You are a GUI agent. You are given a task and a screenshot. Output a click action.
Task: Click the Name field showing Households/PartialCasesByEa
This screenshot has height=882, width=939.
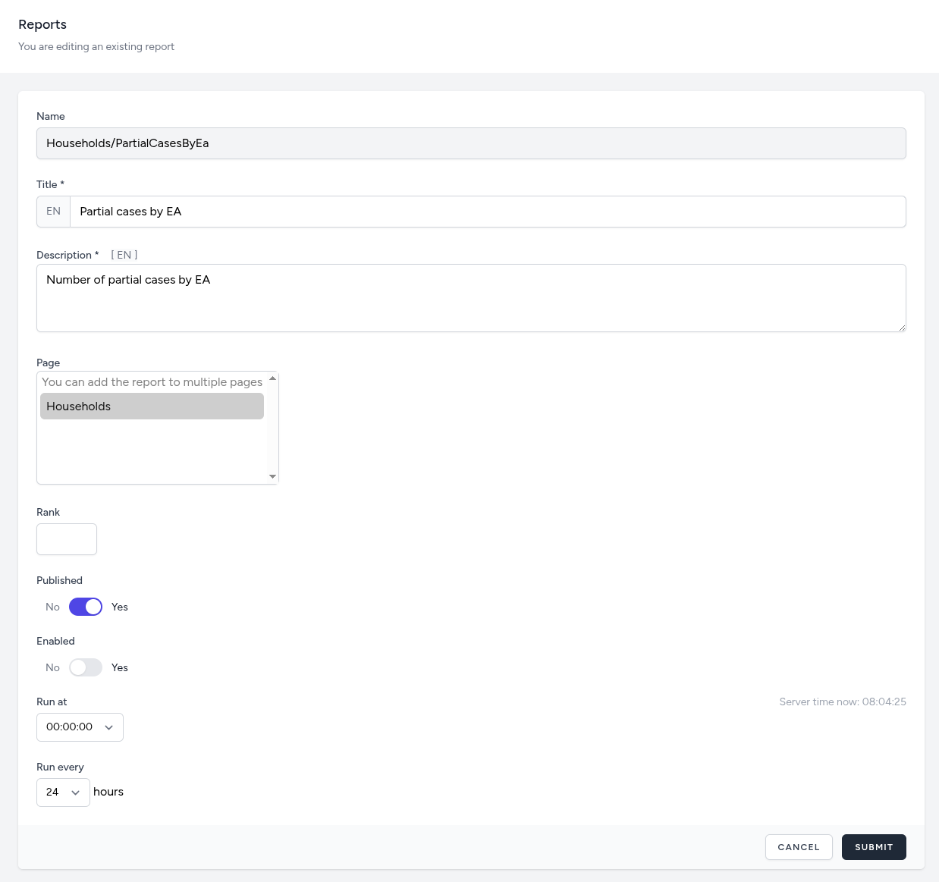pyautogui.click(x=470, y=143)
